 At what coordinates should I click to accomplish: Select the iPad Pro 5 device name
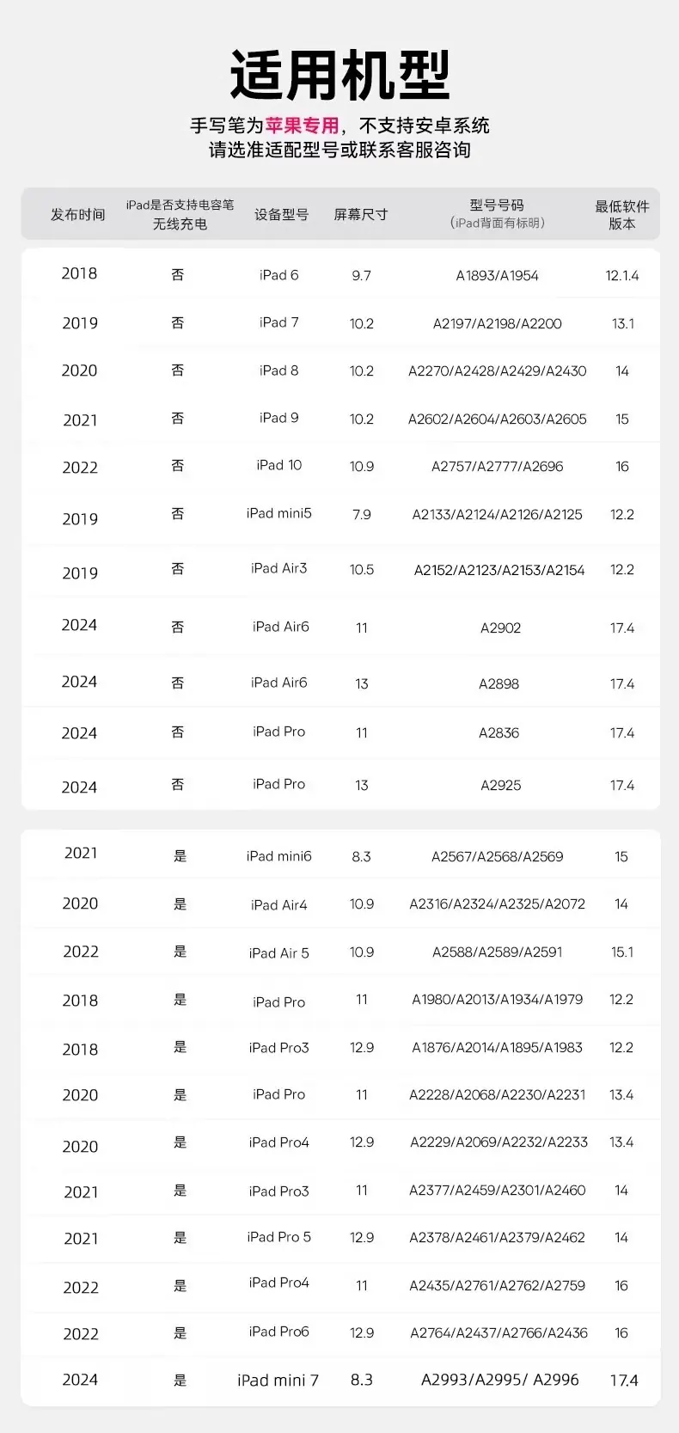pyautogui.click(x=278, y=1237)
